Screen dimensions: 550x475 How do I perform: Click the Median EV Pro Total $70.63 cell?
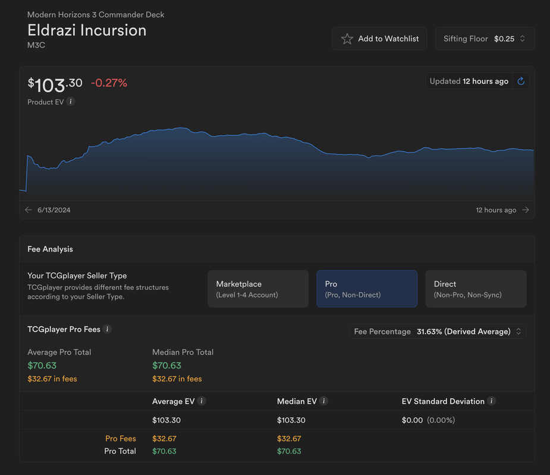(x=289, y=451)
